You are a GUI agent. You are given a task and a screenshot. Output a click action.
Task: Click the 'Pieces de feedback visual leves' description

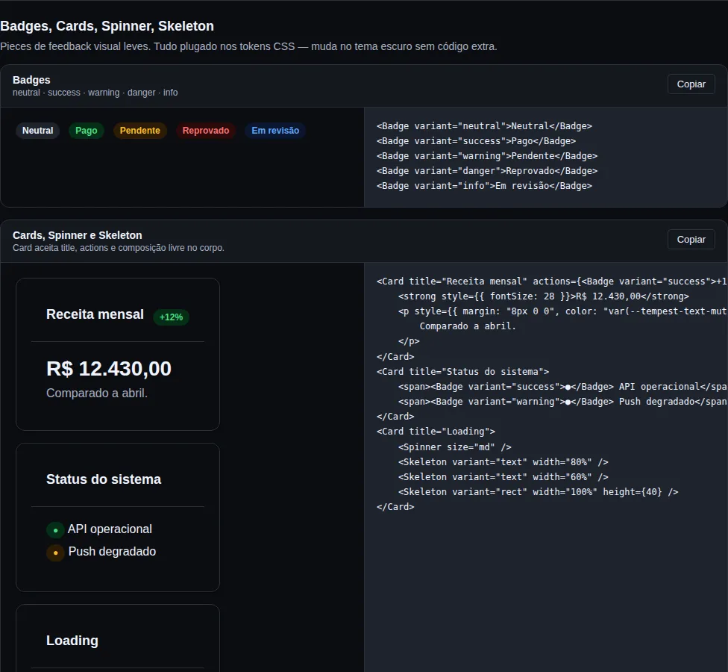pyautogui.click(x=248, y=46)
